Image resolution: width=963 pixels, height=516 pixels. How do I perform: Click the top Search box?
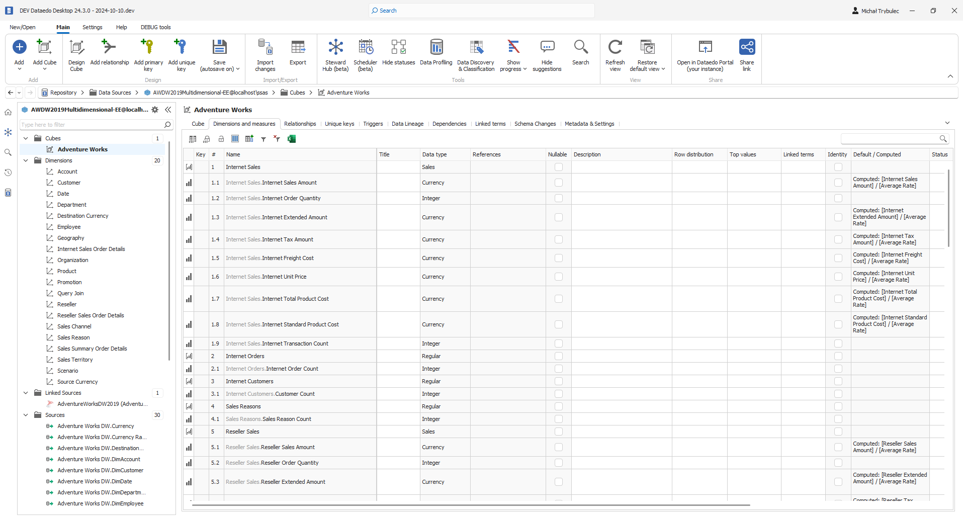(481, 11)
